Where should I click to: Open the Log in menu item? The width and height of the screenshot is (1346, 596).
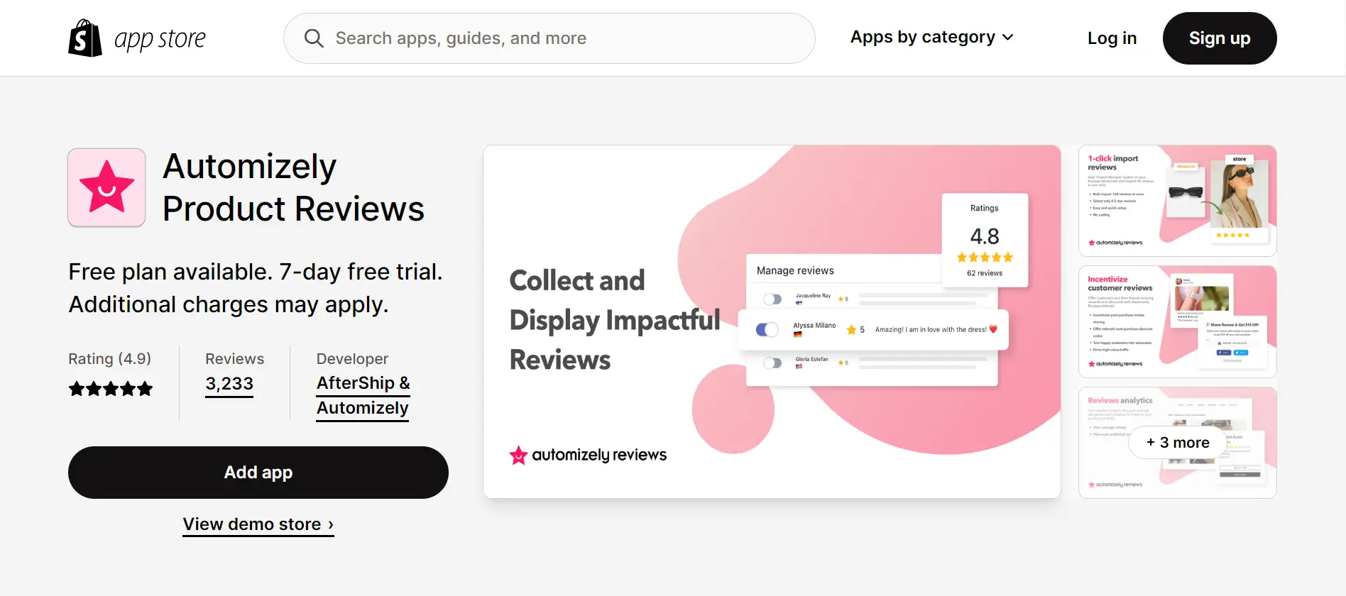[1112, 38]
